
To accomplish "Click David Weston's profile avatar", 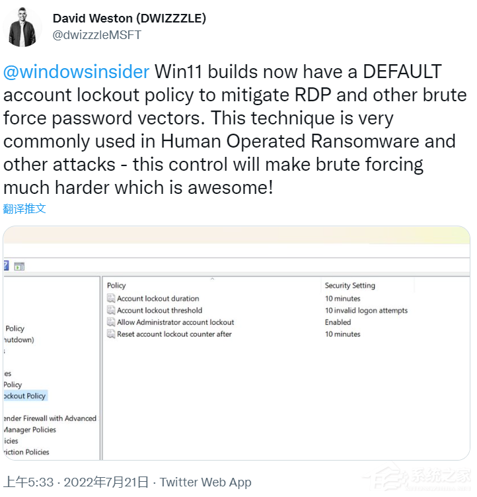I will coord(22,27).
